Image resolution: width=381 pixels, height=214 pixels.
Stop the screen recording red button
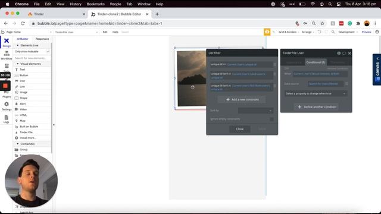pyautogui.click(x=5, y=86)
